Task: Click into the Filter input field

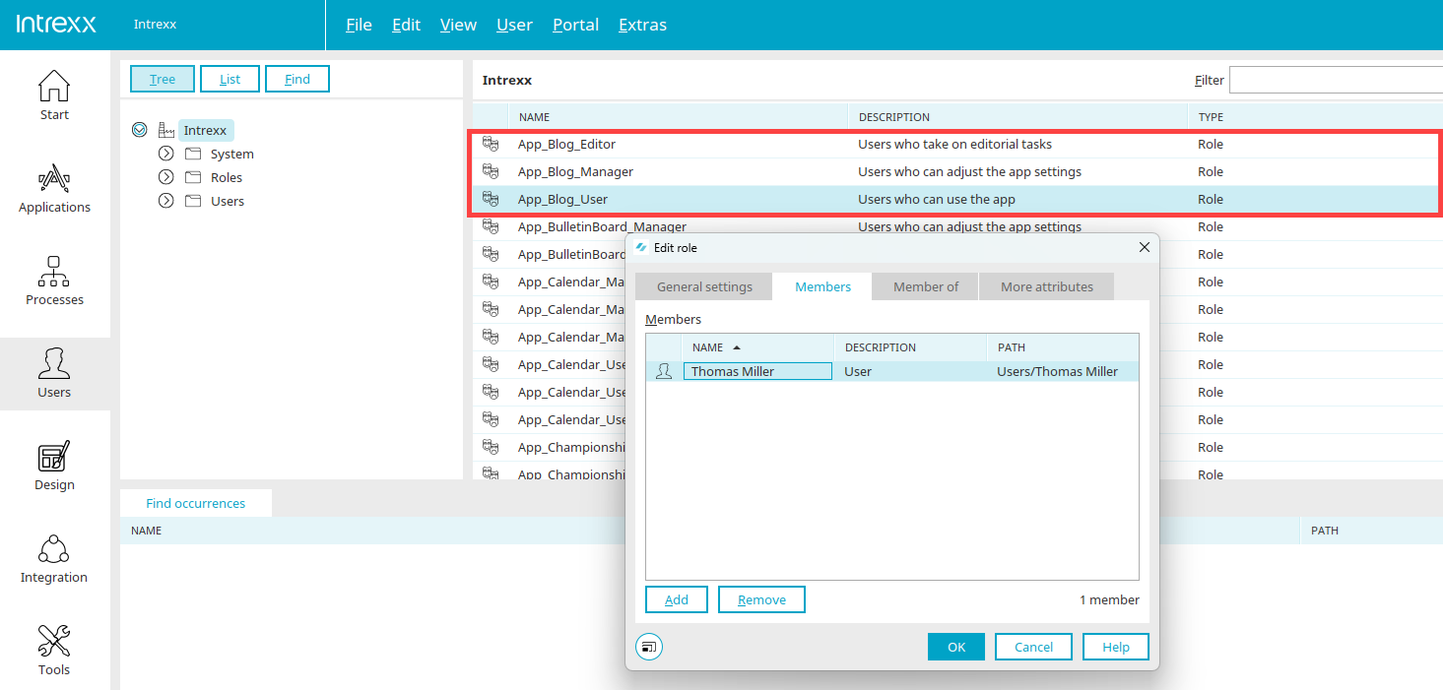Action: (1336, 80)
